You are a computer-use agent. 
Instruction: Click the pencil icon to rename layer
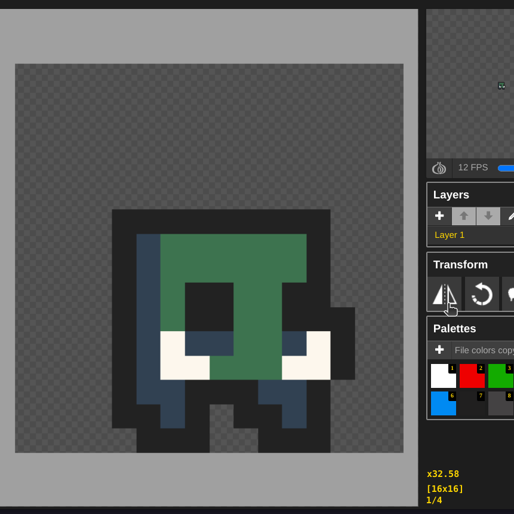click(509, 216)
